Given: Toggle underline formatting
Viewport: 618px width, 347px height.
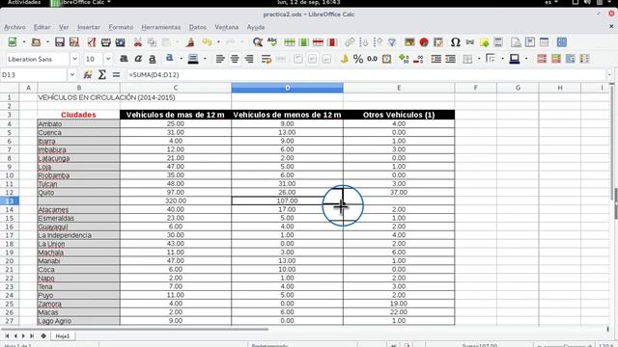Looking at the screenshot, I should tap(153, 59).
